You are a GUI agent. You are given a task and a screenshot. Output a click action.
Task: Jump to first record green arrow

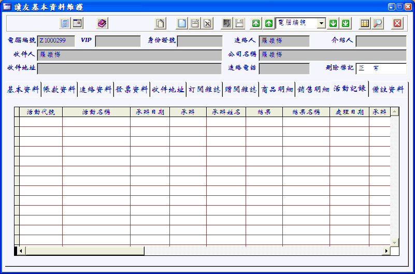point(256,23)
